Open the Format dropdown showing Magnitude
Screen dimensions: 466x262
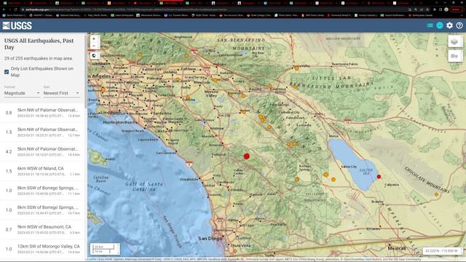22,93
